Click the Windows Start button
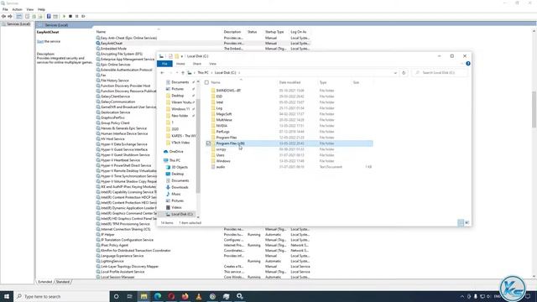 (x=7, y=296)
